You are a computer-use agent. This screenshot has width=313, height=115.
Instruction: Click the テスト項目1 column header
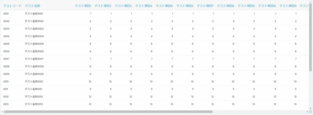tap(83, 6)
